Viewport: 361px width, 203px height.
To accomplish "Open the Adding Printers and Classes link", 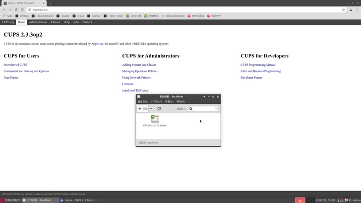I will (139, 65).
